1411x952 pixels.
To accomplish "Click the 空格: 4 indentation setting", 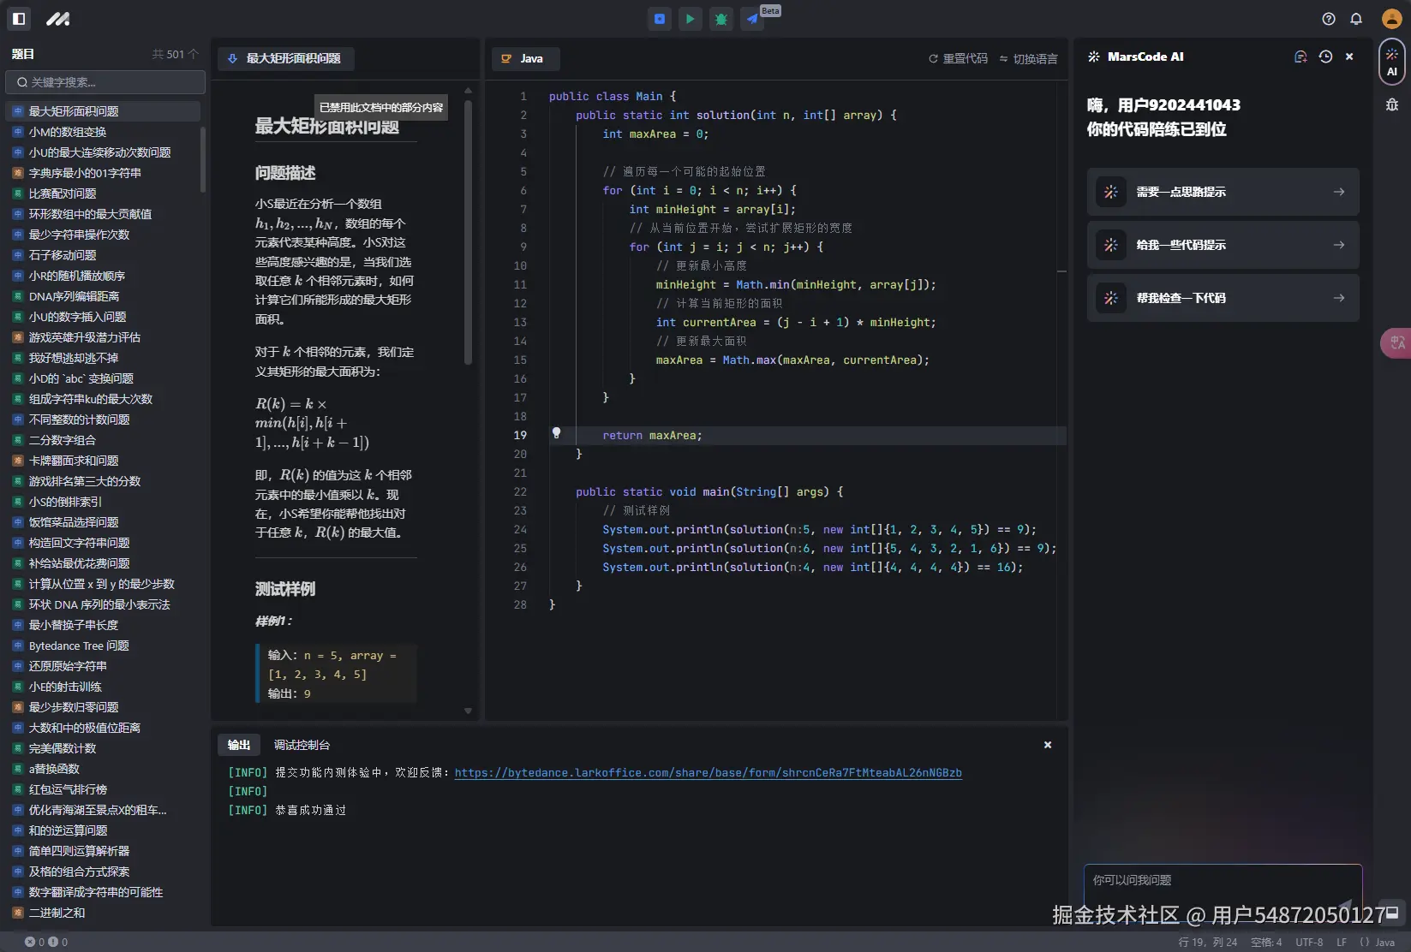I will 1266,942.
